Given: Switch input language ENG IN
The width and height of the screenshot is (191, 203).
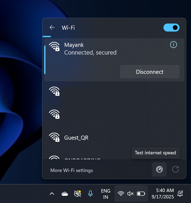Looking at the screenshot, I should 106,194.
